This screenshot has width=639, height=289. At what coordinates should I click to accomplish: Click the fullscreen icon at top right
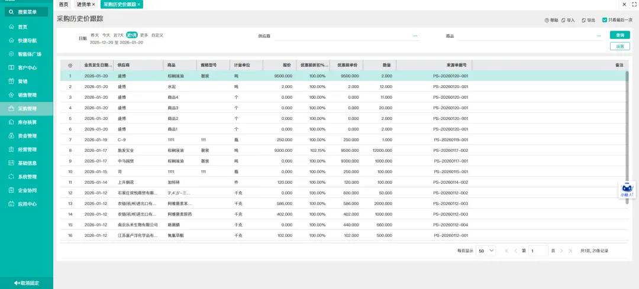click(634, 4)
